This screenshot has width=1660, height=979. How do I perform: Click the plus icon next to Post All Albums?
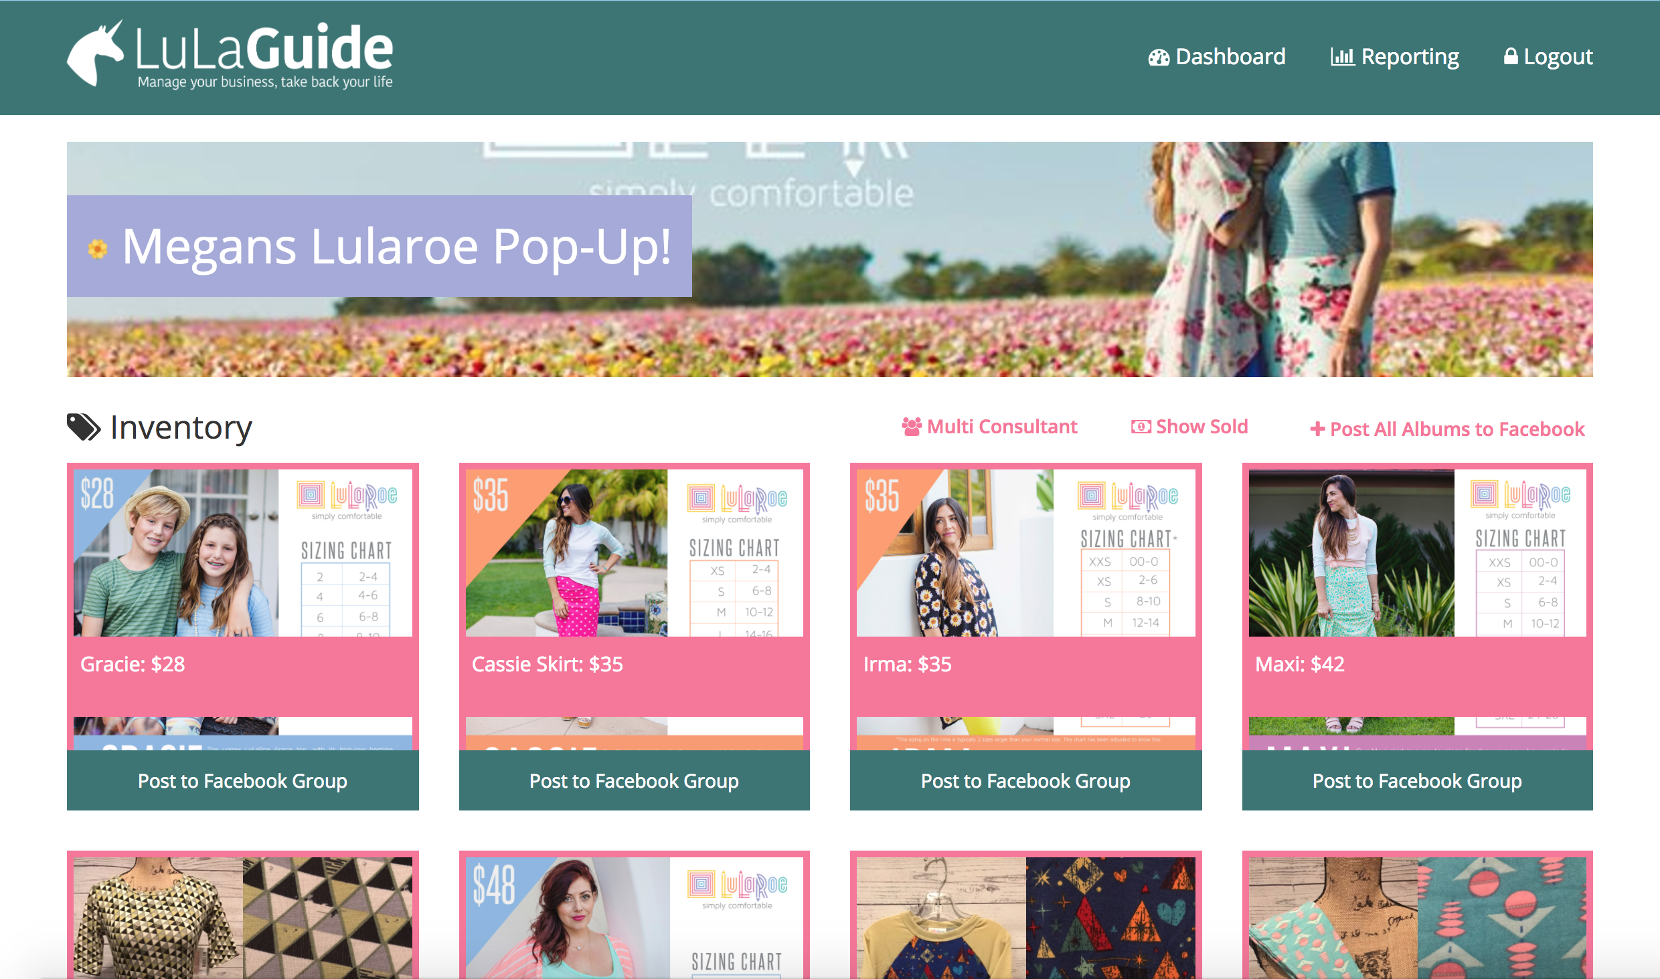1317,429
